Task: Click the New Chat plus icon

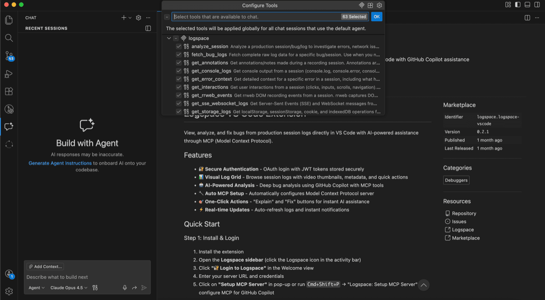Action: 124,18
